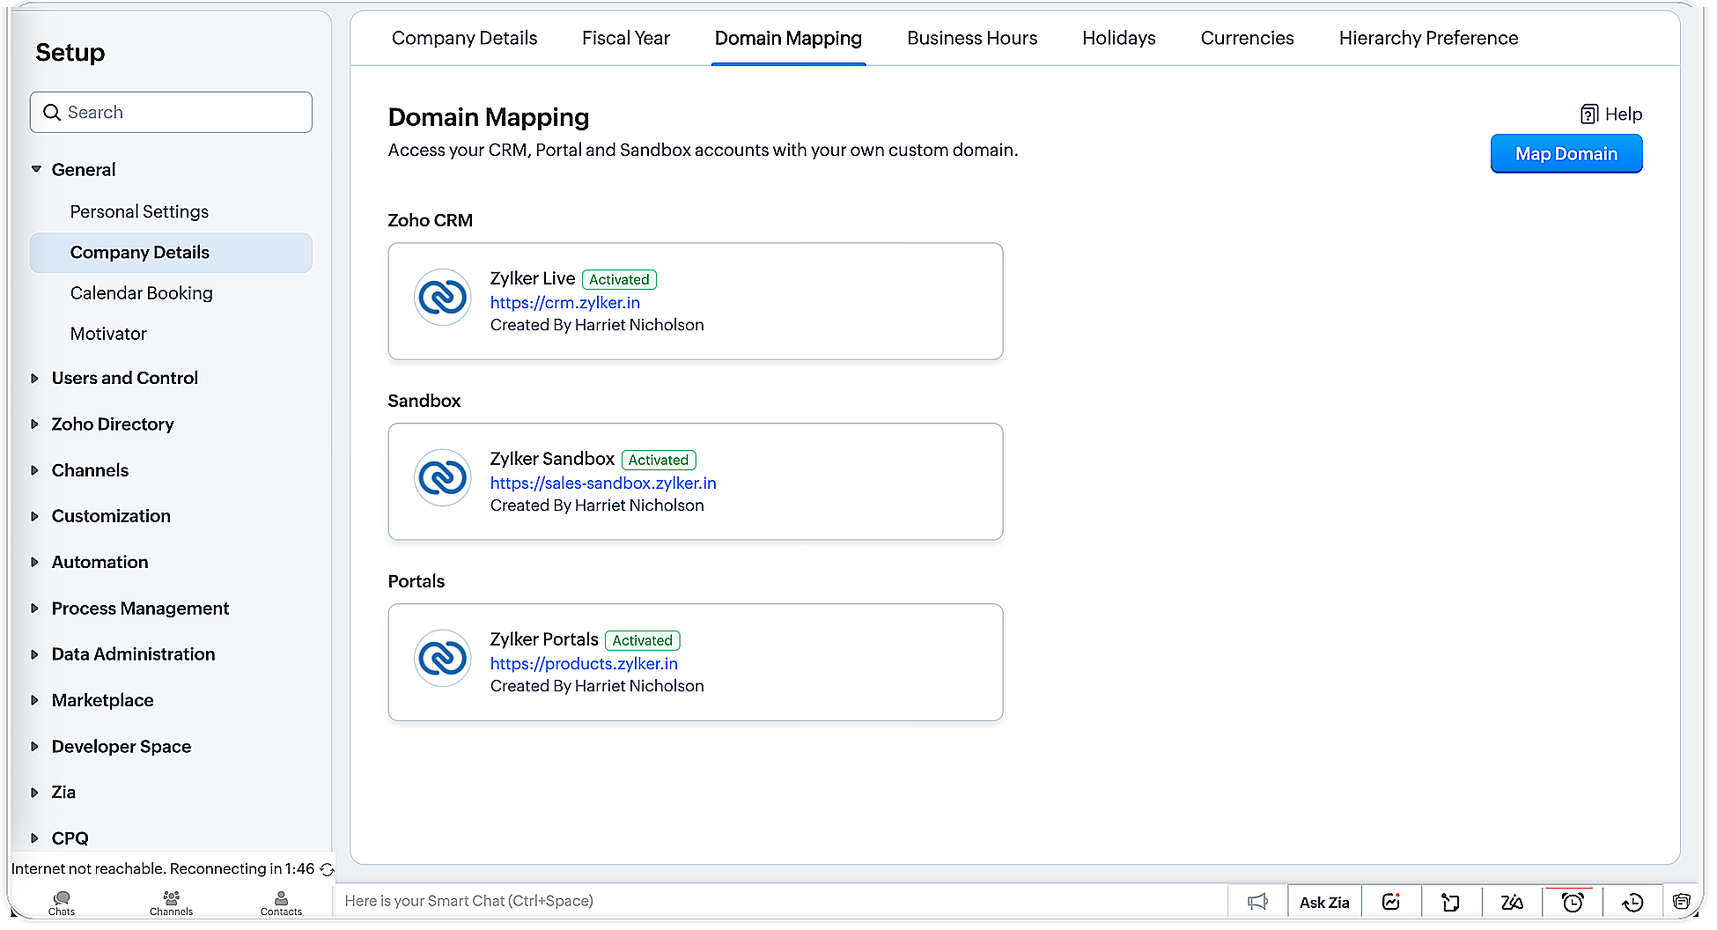Click the Help document icon
Viewport: 1717px width, 930px height.
point(1589,114)
